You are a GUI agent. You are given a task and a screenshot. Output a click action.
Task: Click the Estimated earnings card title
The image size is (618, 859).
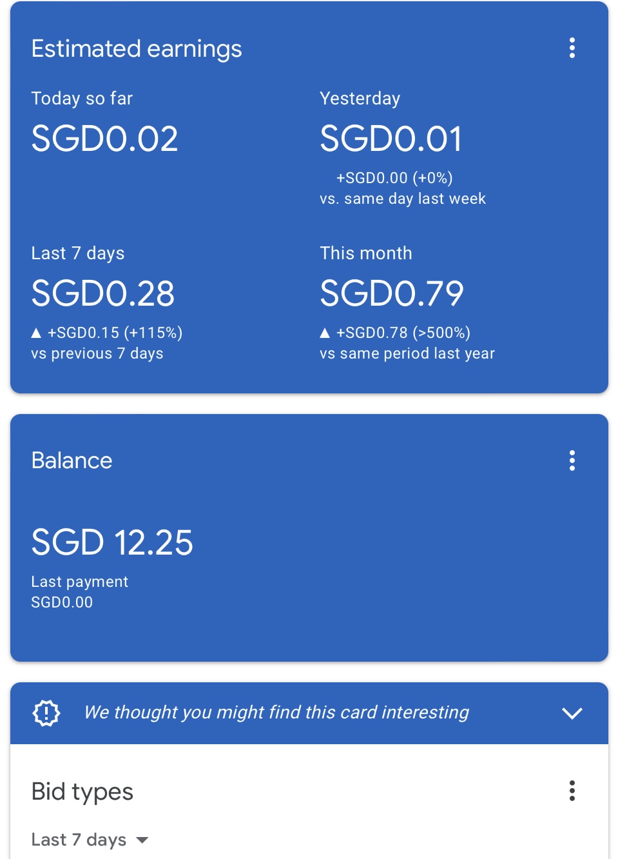(137, 49)
